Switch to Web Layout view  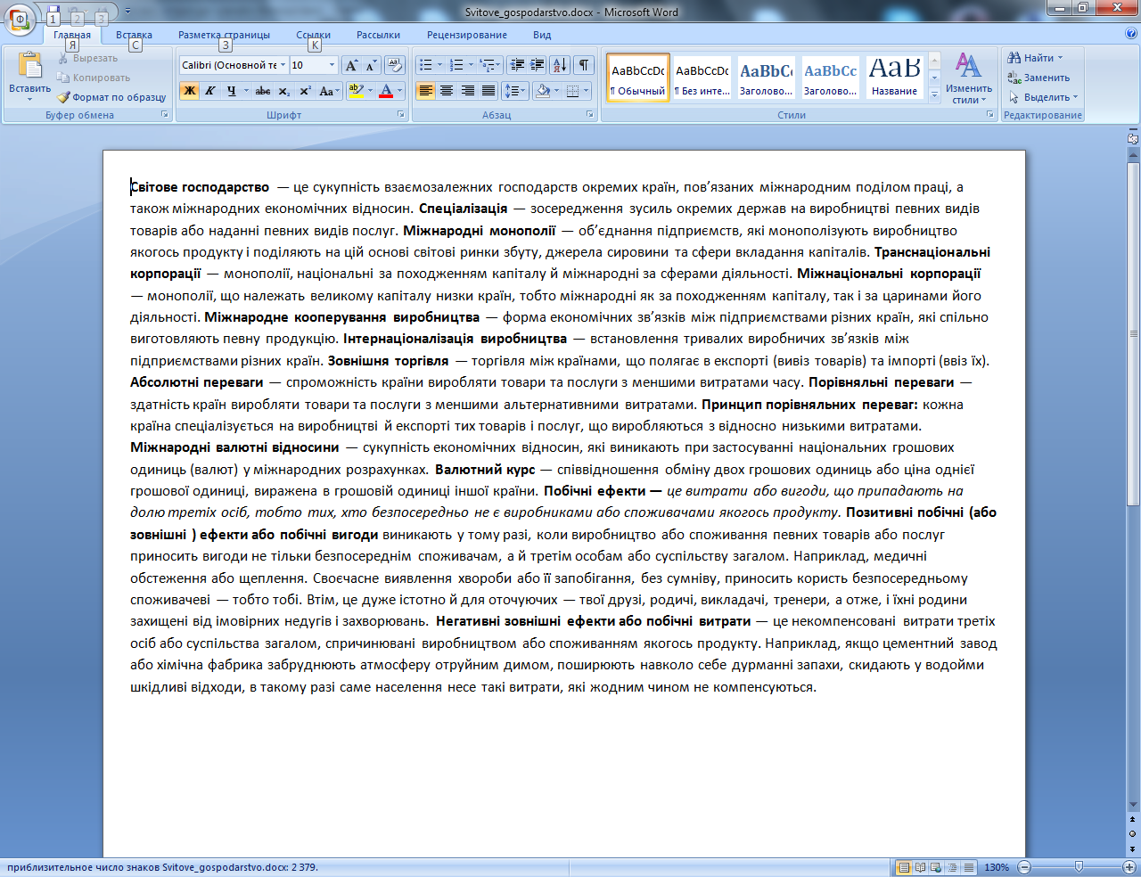[x=936, y=867]
